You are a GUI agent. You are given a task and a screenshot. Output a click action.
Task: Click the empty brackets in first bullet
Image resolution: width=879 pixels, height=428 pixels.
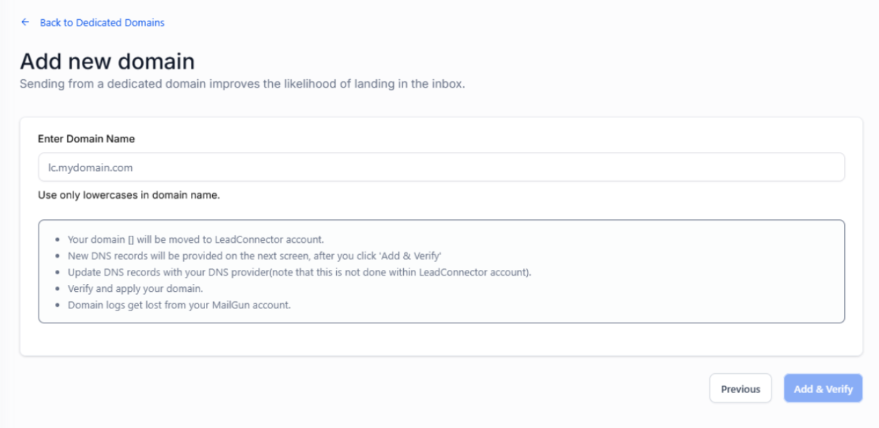(130, 239)
